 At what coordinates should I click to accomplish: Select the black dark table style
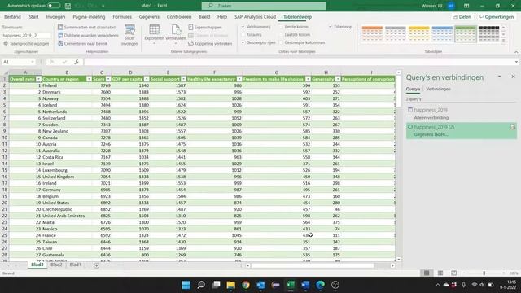[488, 33]
